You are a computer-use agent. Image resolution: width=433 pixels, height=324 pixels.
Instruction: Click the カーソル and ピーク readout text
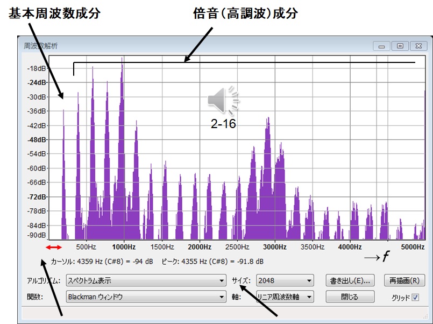tap(157, 262)
